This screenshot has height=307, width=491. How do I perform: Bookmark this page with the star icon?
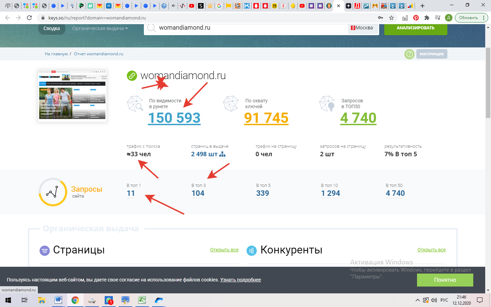click(x=391, y=18)
